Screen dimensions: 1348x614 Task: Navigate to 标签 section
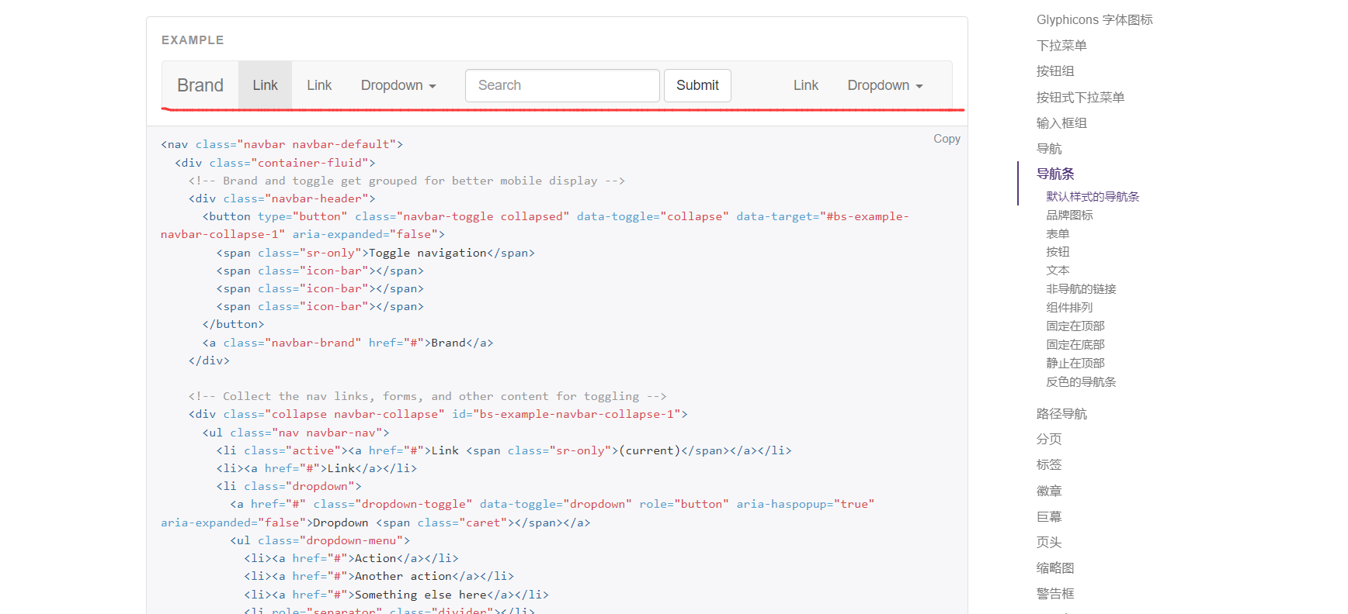pyautogui.click(x=1049, y=465)
